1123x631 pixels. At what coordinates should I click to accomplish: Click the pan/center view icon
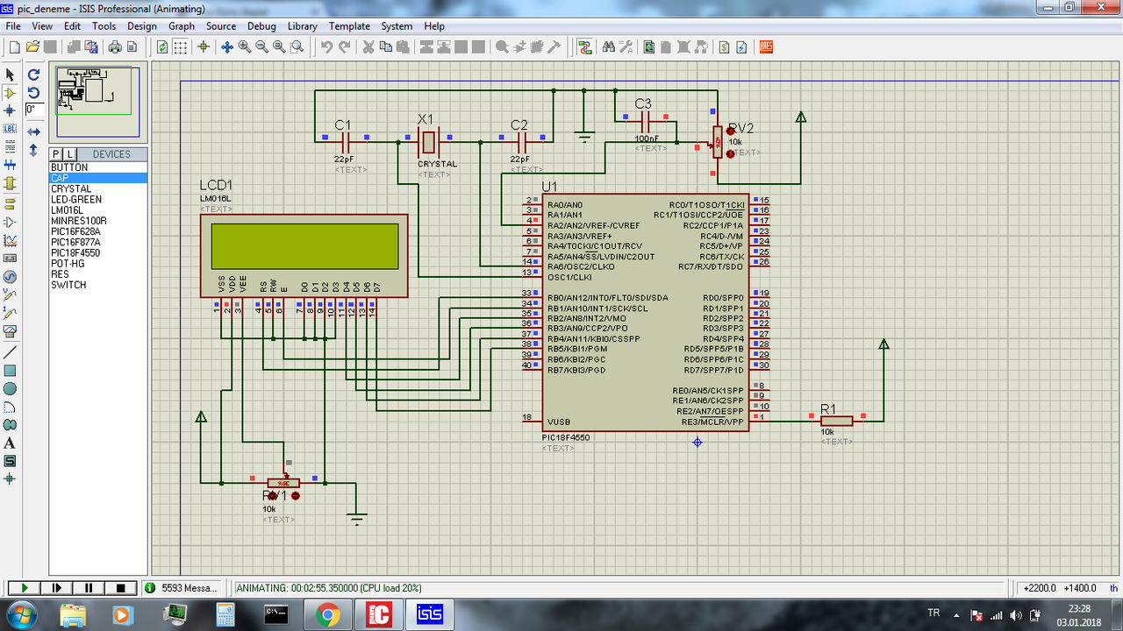226,47
